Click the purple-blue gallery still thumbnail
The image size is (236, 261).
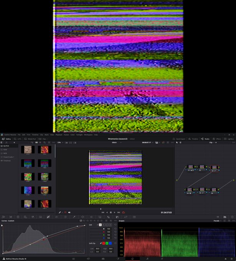28,190
